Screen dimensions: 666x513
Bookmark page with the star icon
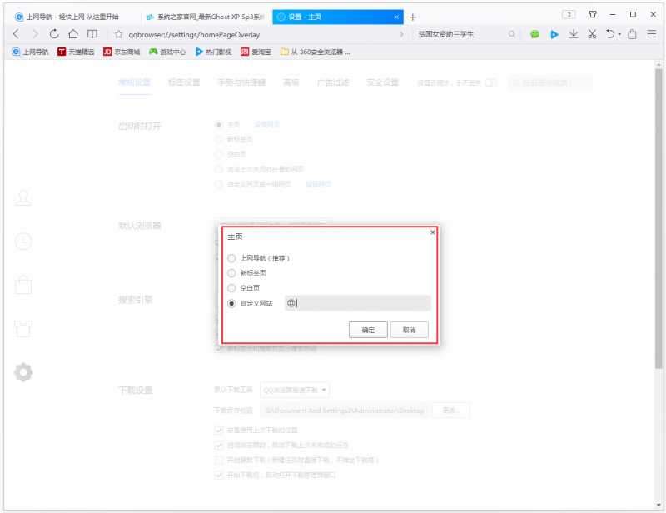coord(119,34)
